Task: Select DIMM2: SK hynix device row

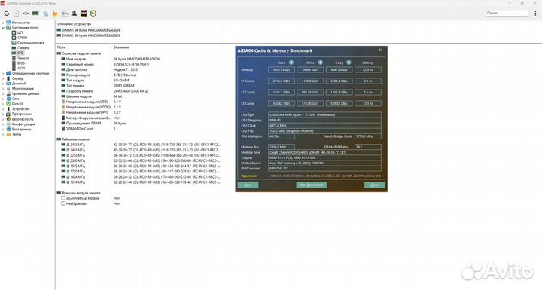Action: pos(89,35)
